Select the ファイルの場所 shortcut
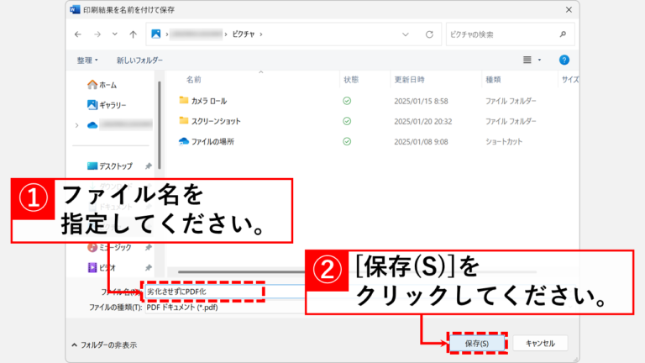 coord(212,141)
